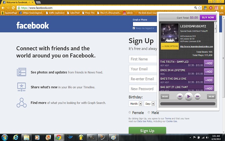
Task: Click the BUY NOW button
Action: (208, 17)
